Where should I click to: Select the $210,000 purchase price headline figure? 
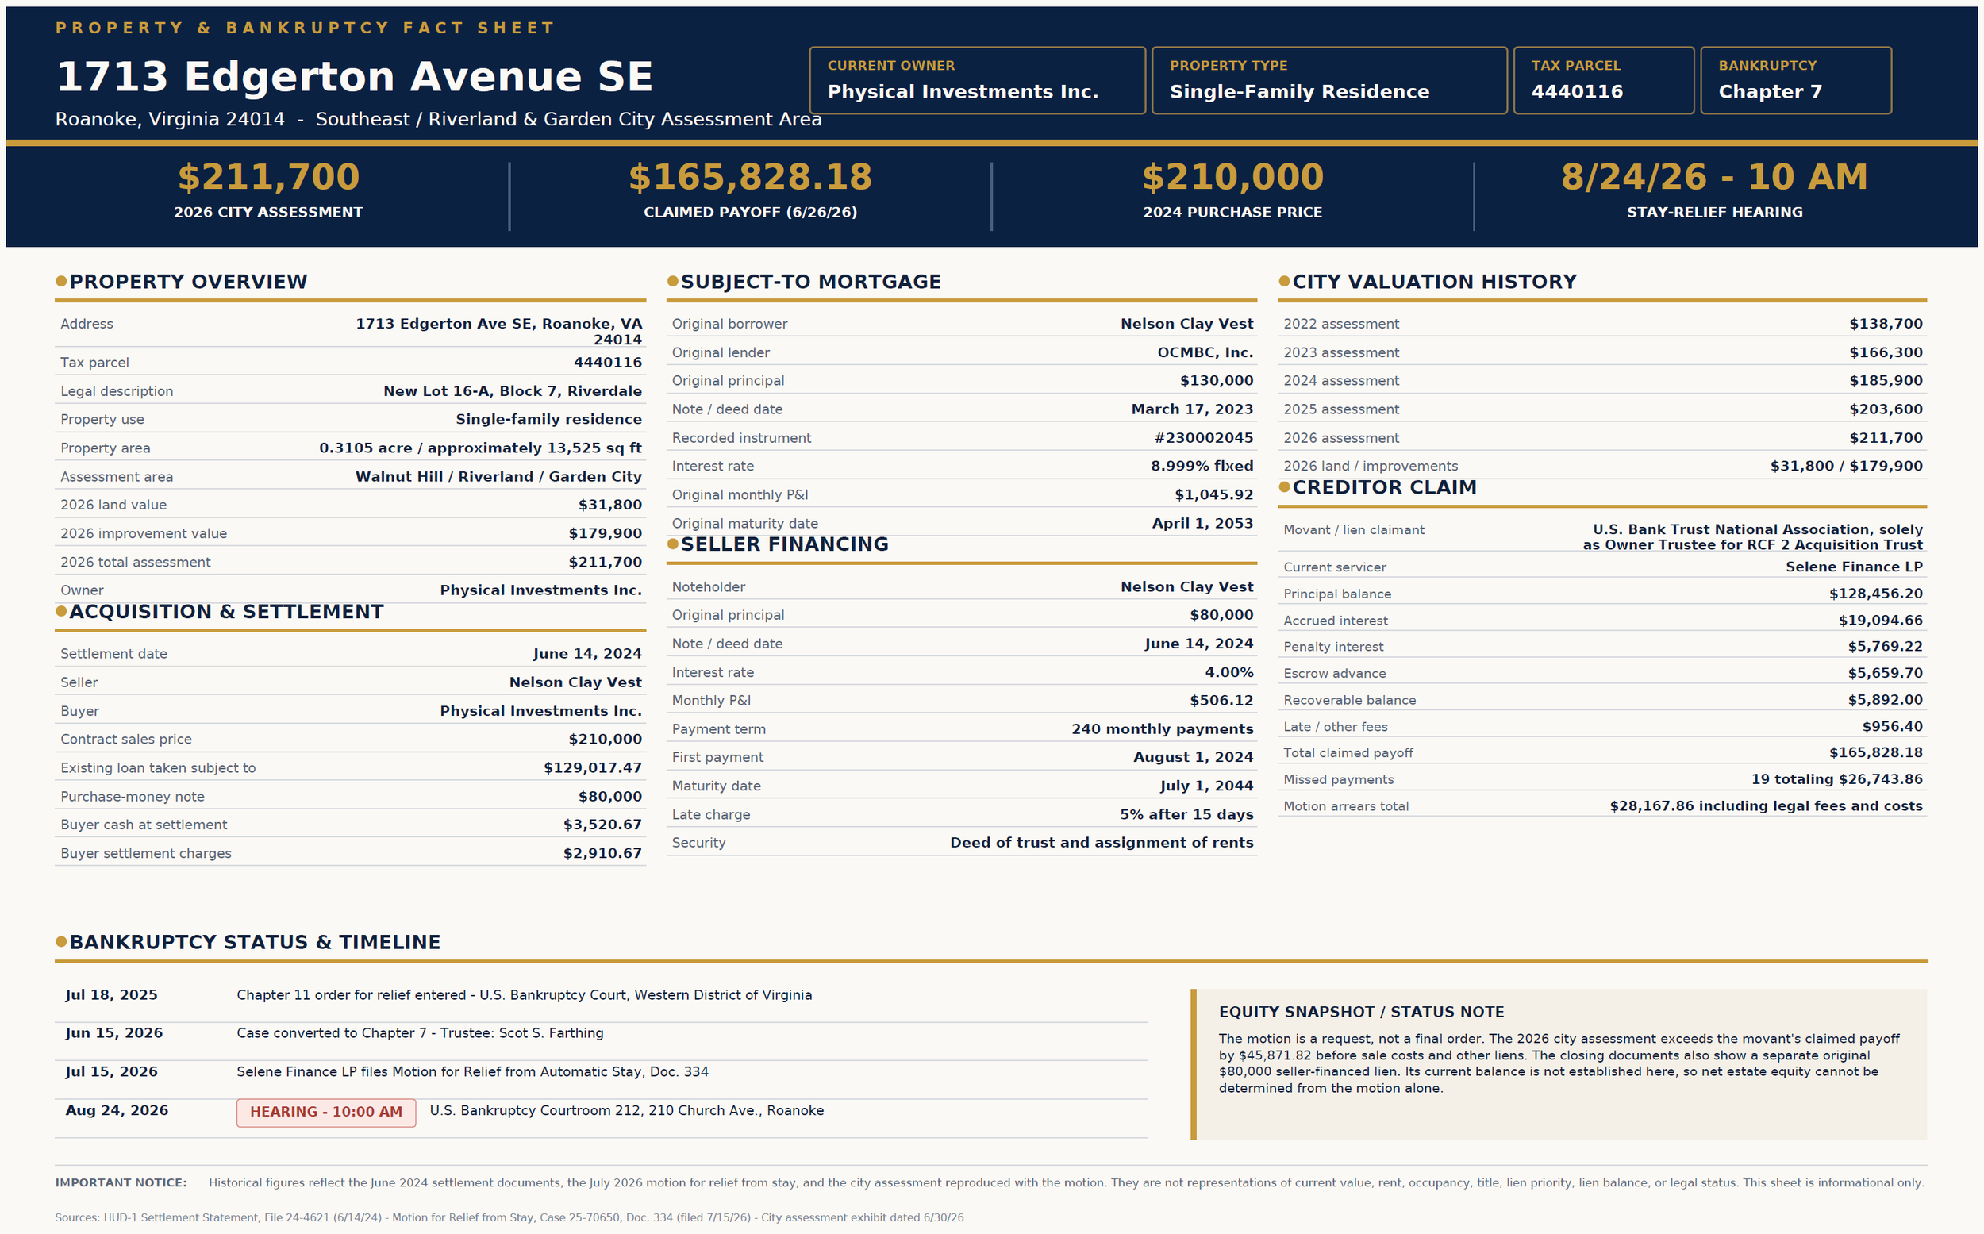(x=1232, y=177)
